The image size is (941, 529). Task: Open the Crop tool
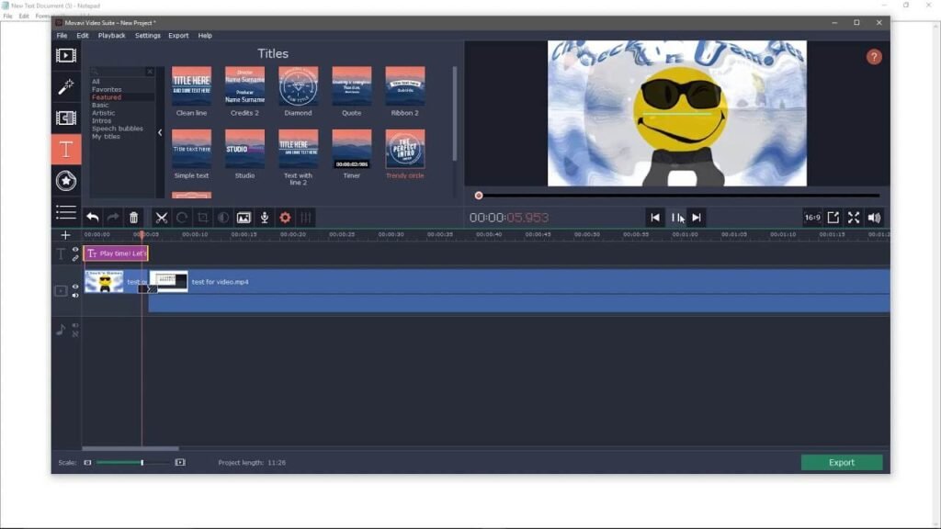[203, 218]
